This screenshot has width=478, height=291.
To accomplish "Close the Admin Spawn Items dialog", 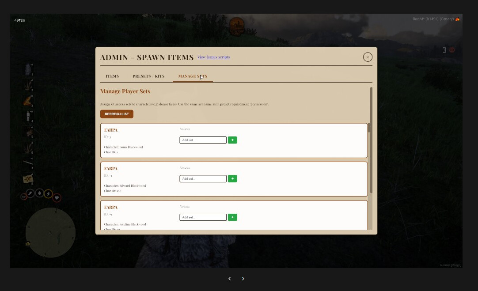I will point(368,57).
